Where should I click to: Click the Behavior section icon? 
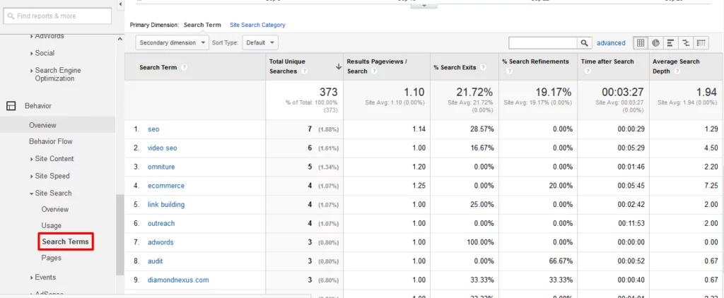coord(11,106)
